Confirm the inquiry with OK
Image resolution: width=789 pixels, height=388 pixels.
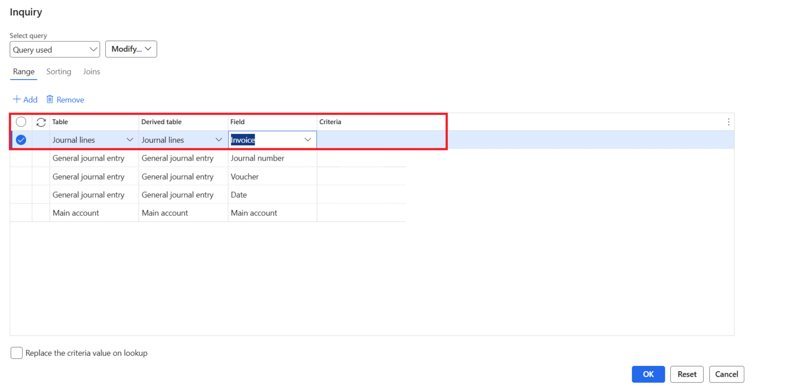[648, 374]
